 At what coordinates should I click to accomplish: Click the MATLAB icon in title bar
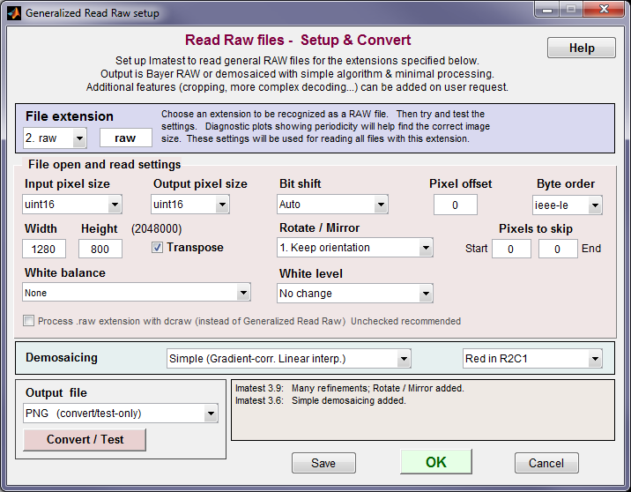pos(14,13)
